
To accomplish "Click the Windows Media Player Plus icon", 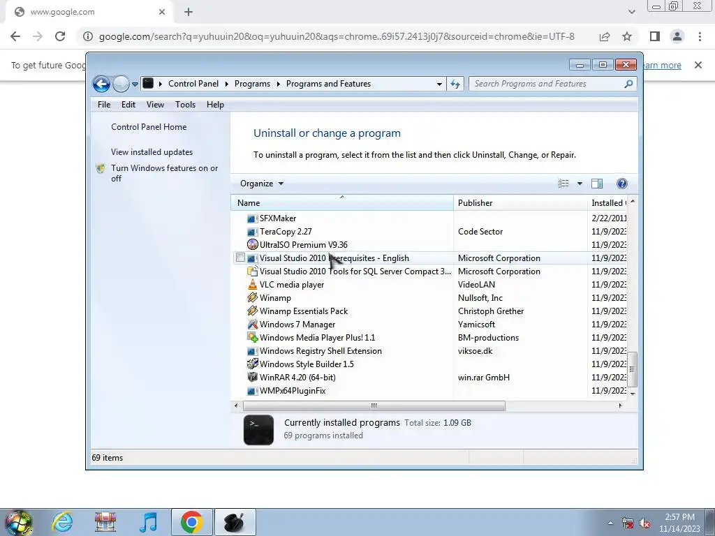I will coord(252,337).
